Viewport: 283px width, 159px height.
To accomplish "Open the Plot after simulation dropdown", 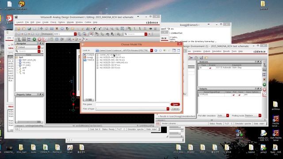I will (227, 116).
